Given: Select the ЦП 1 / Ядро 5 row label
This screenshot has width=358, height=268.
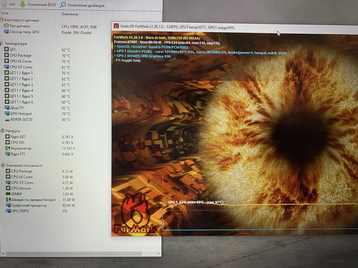Looking at the screenshot, I should click(21, 96).
